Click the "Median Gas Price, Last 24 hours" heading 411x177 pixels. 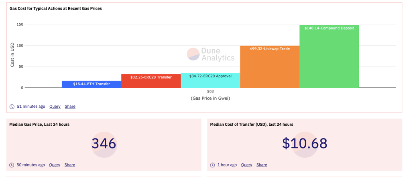point(39,125)
